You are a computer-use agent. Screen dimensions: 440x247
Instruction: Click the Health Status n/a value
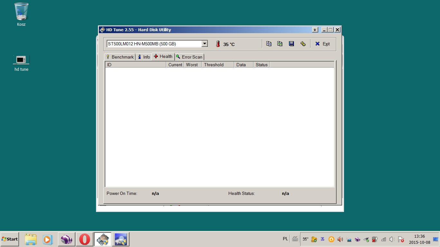click(x=285, y=194)
